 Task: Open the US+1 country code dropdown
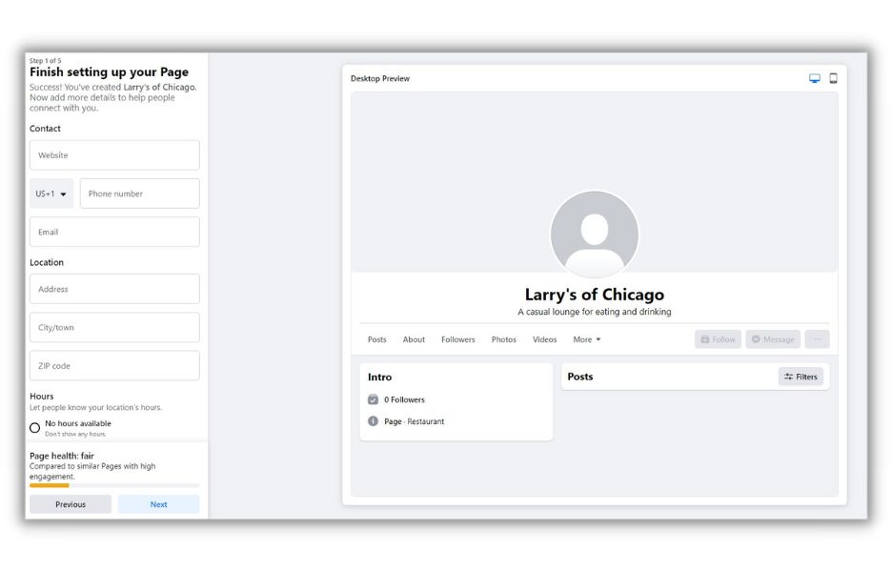(51, 194)
